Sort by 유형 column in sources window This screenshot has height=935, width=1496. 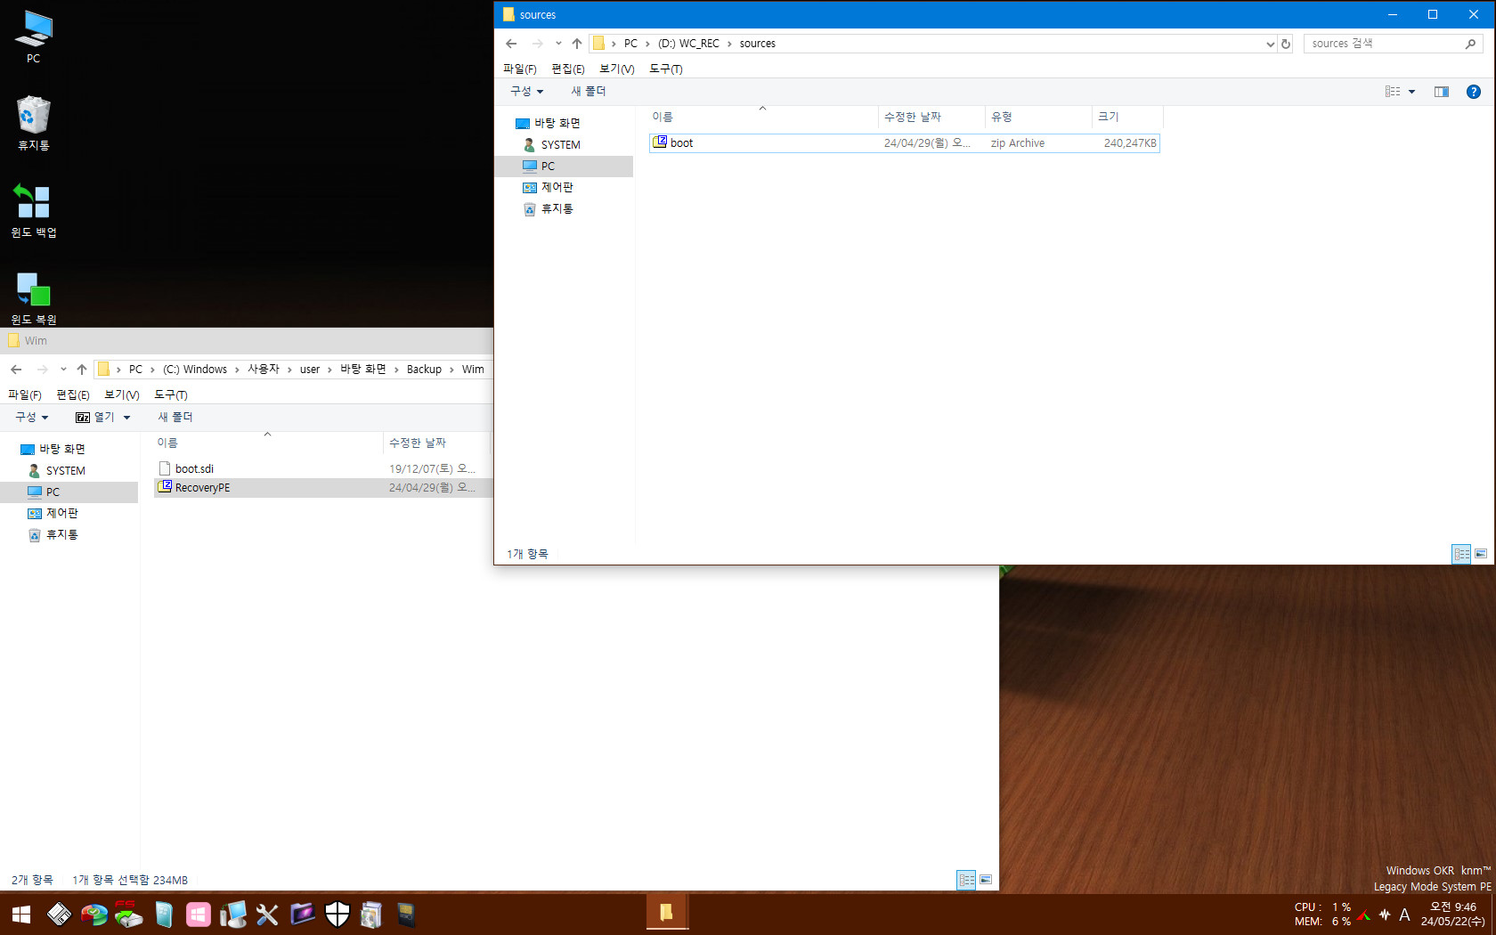pos(1038,118)
